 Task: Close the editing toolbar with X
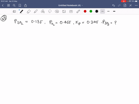(131, 5)
